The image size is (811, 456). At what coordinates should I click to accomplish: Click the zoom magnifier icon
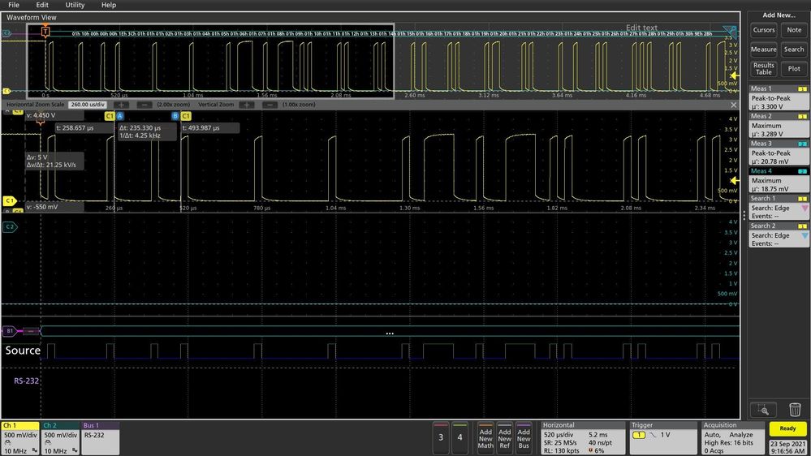tap(763, 410)
